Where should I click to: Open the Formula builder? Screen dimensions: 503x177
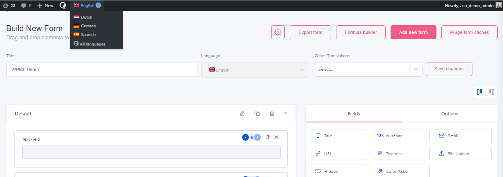tap(361, 32)
